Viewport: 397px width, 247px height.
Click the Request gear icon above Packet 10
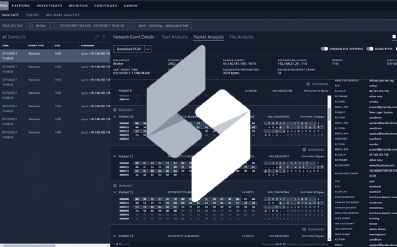click(114, 110)
